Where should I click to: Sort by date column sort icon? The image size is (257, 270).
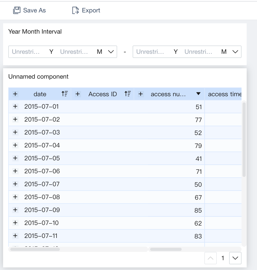[65, 94]
